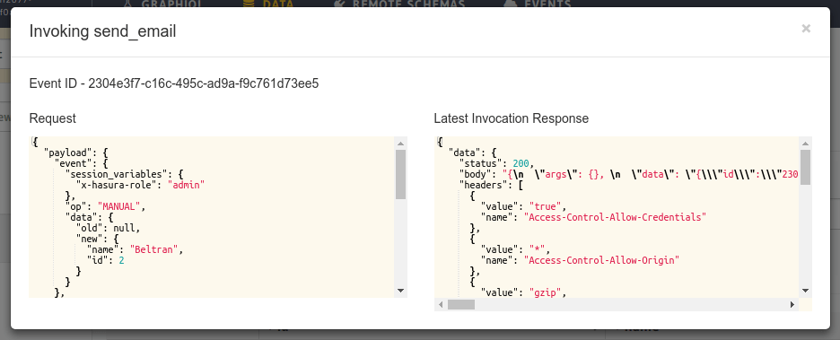Click the Response pane scroll-right arrow

792,305
